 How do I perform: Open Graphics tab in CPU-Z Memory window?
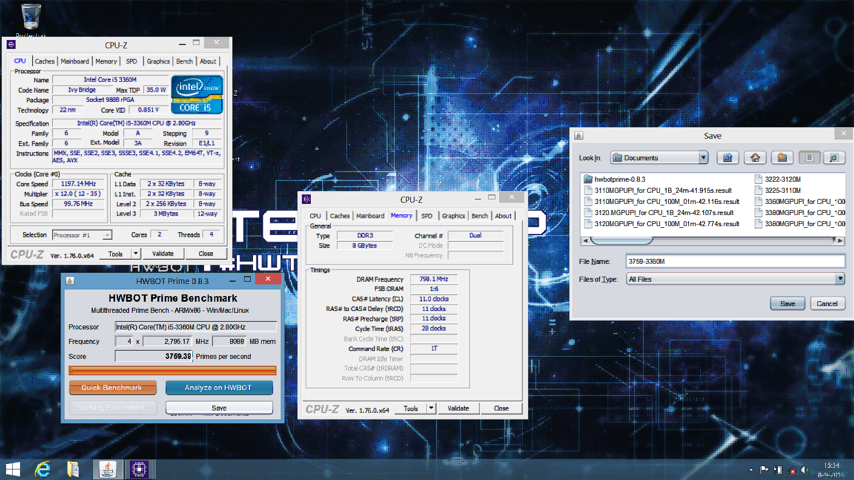(x=454, y=216)
